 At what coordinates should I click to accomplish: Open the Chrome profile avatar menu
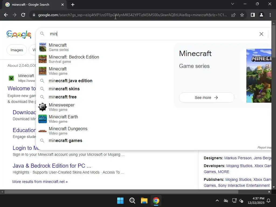coord(261,15)
